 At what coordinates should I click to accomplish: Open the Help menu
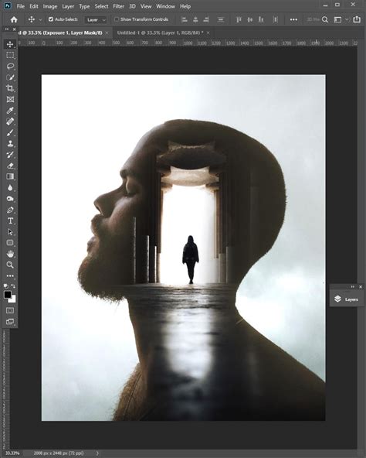pyautogui.click(x=185, y=6)
